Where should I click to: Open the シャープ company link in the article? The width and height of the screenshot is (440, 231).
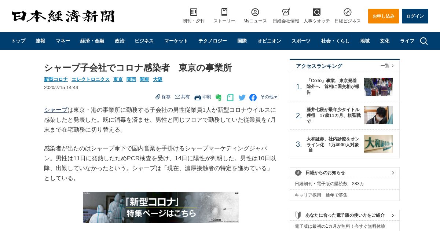[x=56, y=110]
